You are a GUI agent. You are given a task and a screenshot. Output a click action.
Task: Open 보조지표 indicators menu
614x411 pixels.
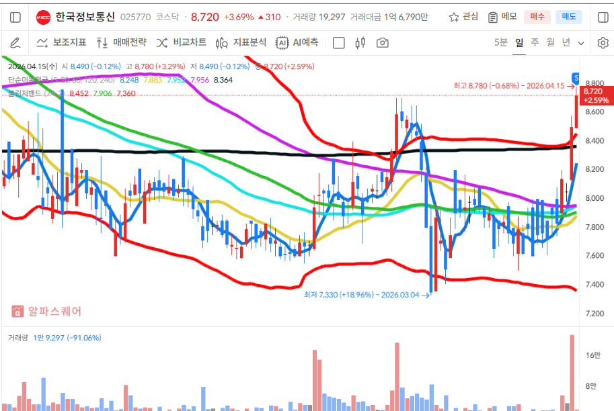(x=61, y=43)
